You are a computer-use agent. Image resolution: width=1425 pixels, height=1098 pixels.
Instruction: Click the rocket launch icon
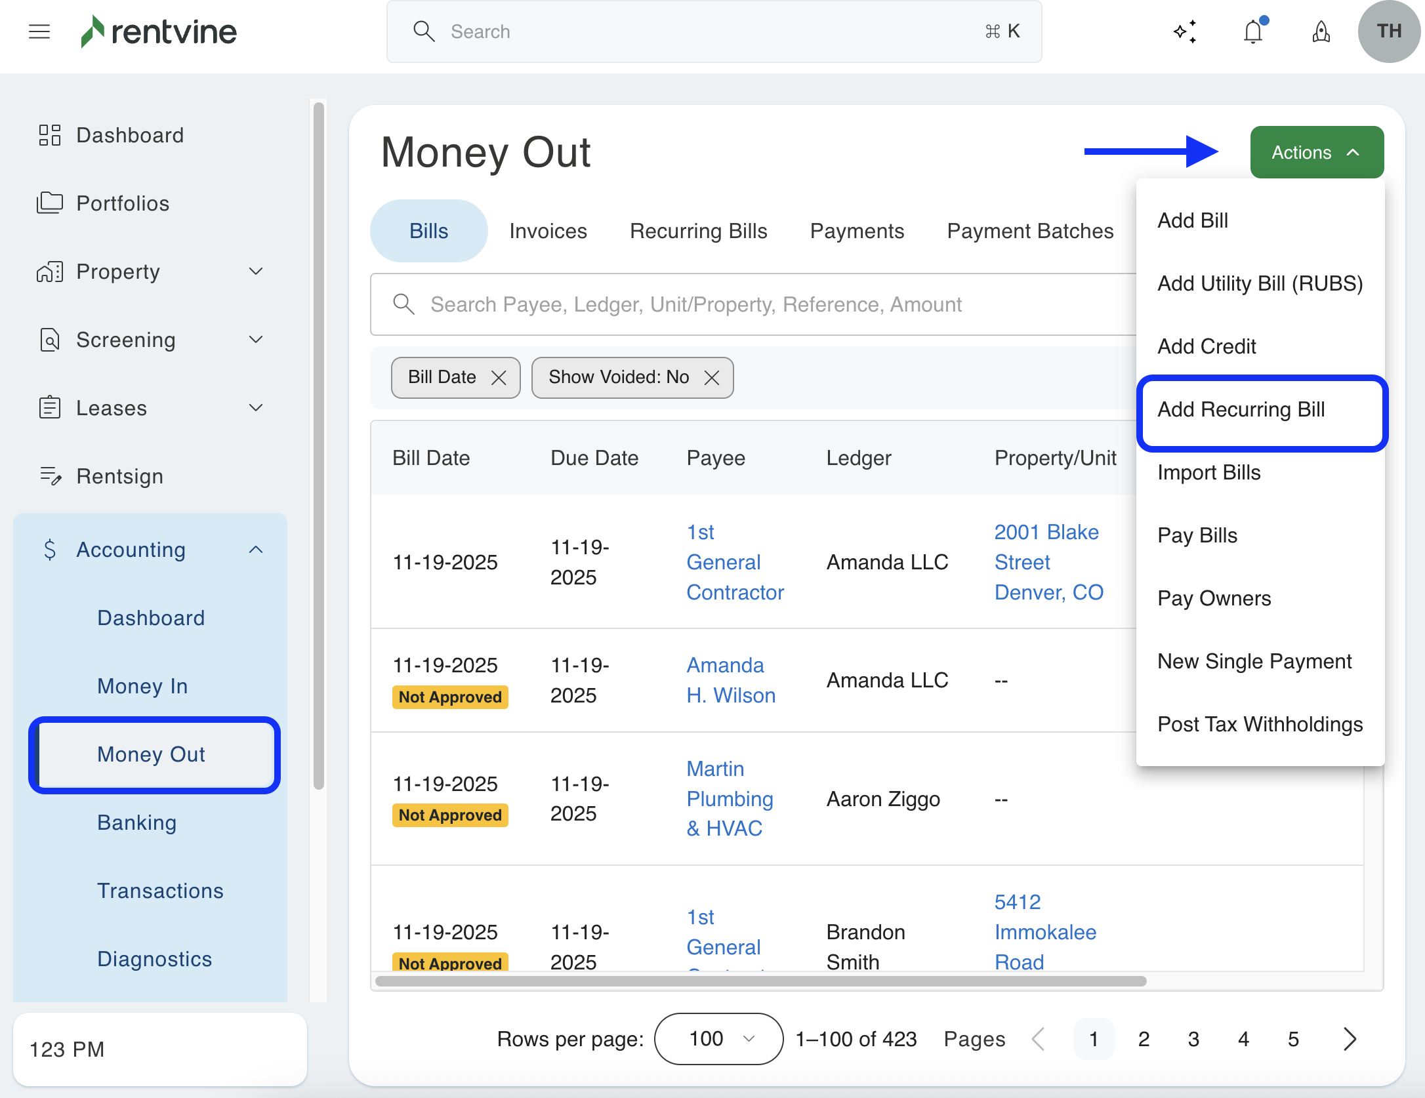(1321, 31)
